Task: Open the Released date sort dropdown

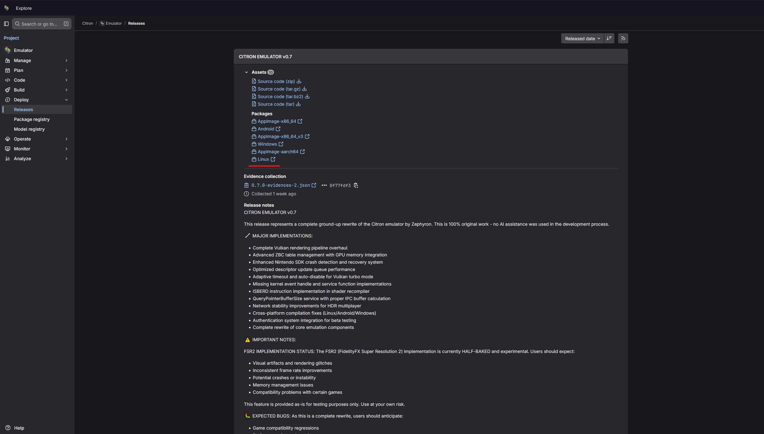Action: [x=582, y=38]
